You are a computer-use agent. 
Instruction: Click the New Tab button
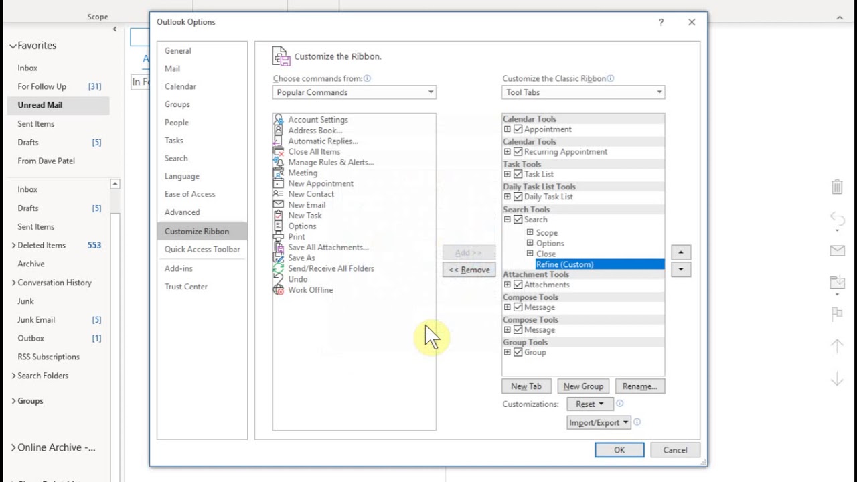(526, 386)
